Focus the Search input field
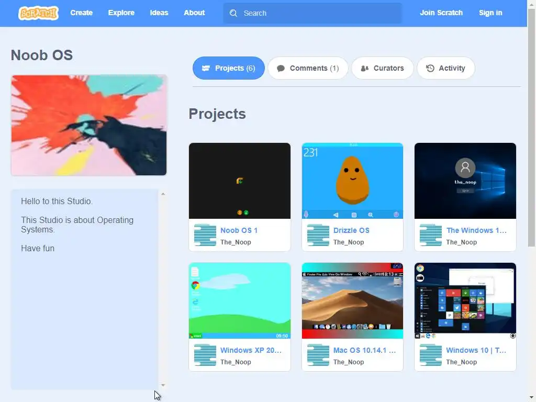536x402 pixels. point(312,13)
